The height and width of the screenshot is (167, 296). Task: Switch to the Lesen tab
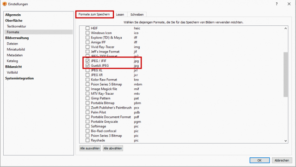pyautogui.click(x=120, y=14)
